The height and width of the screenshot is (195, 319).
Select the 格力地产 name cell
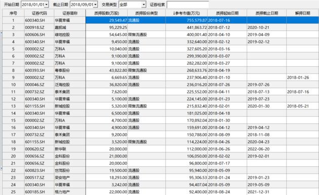click(70, 191)
